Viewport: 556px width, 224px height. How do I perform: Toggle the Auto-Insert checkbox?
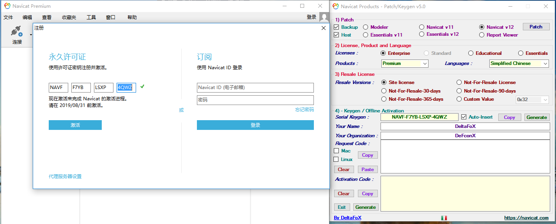(x=464, y=117)
